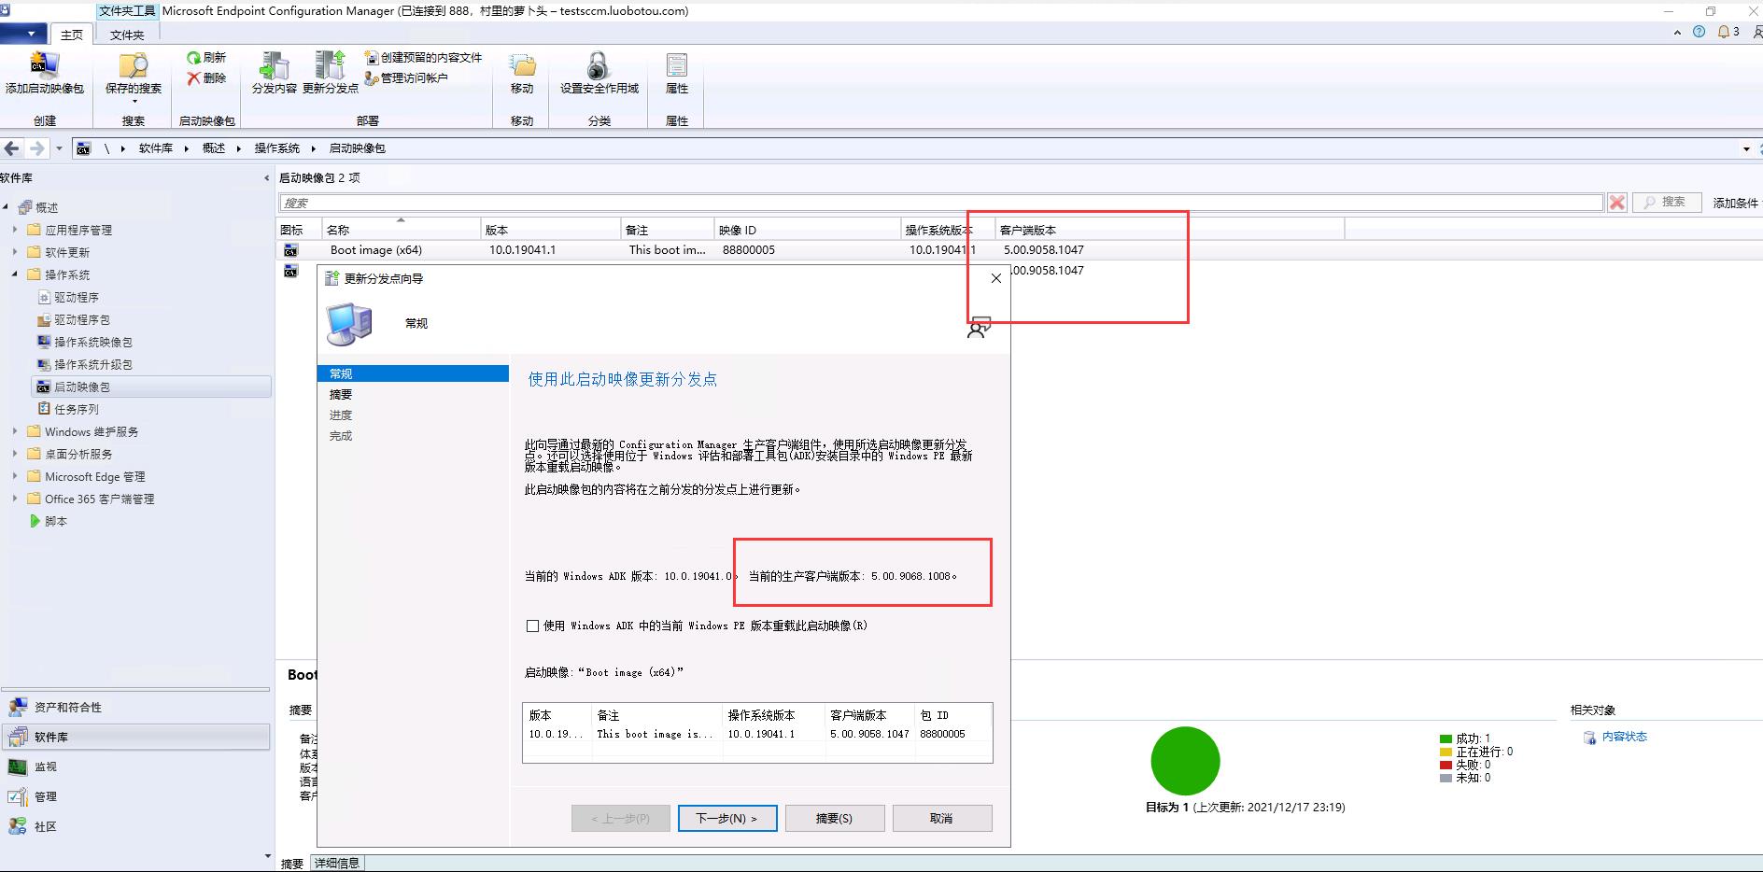Screen dimensions: 1763x872
Task: Open Administration (管理) workspace
Action: click(136, 796)
